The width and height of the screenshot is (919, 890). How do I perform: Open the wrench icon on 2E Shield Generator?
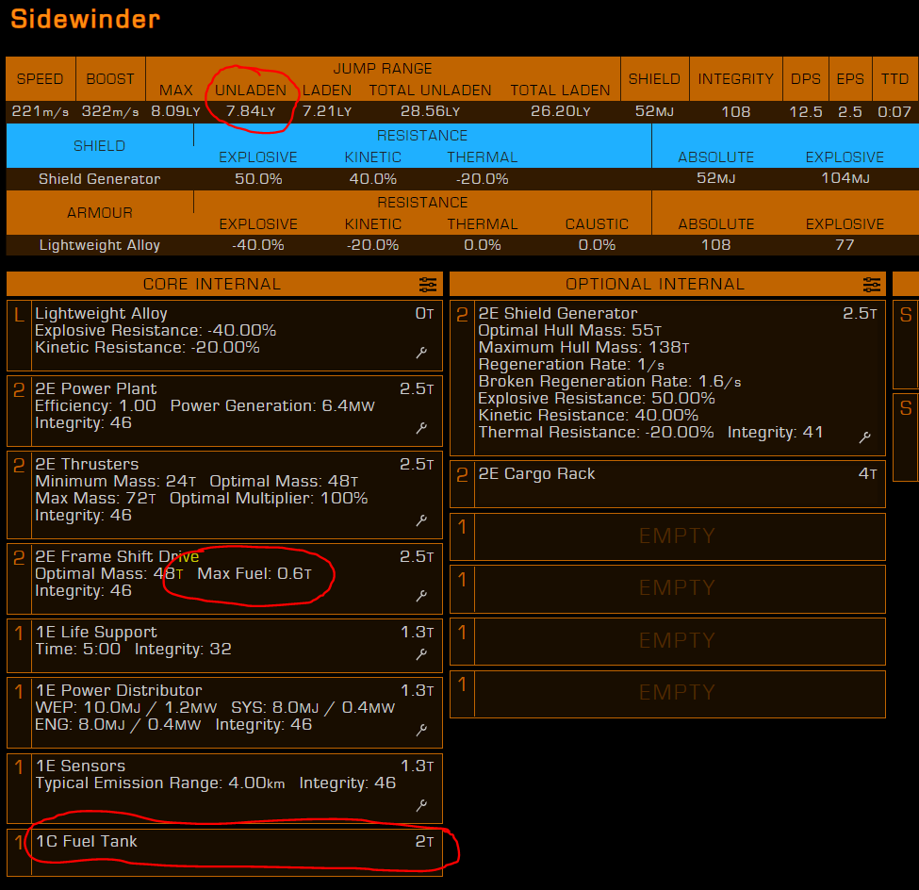864,437
